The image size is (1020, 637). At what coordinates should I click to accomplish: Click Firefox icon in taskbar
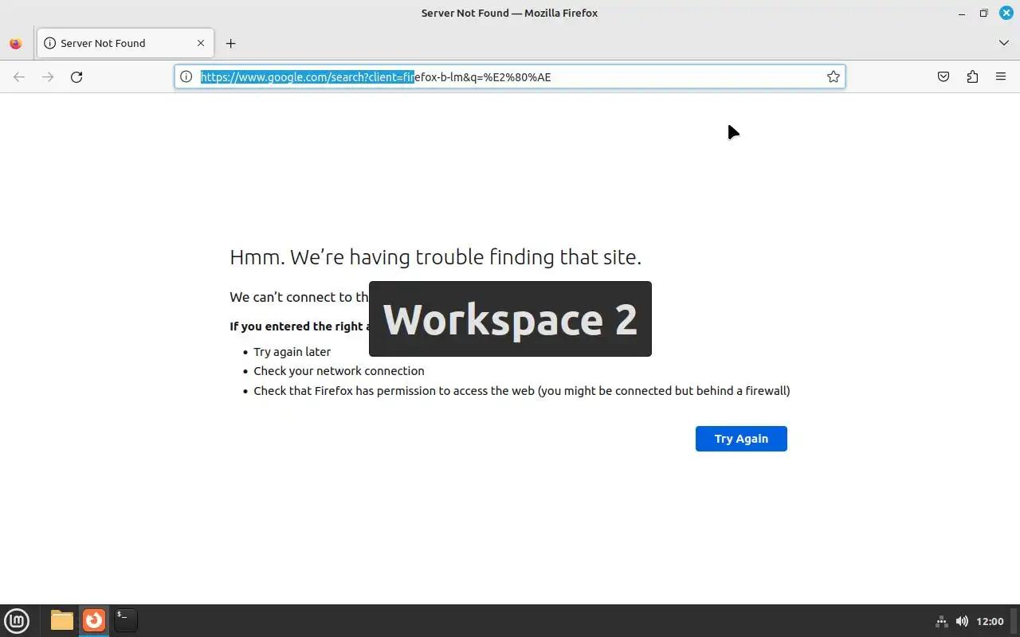click(94, 620)
